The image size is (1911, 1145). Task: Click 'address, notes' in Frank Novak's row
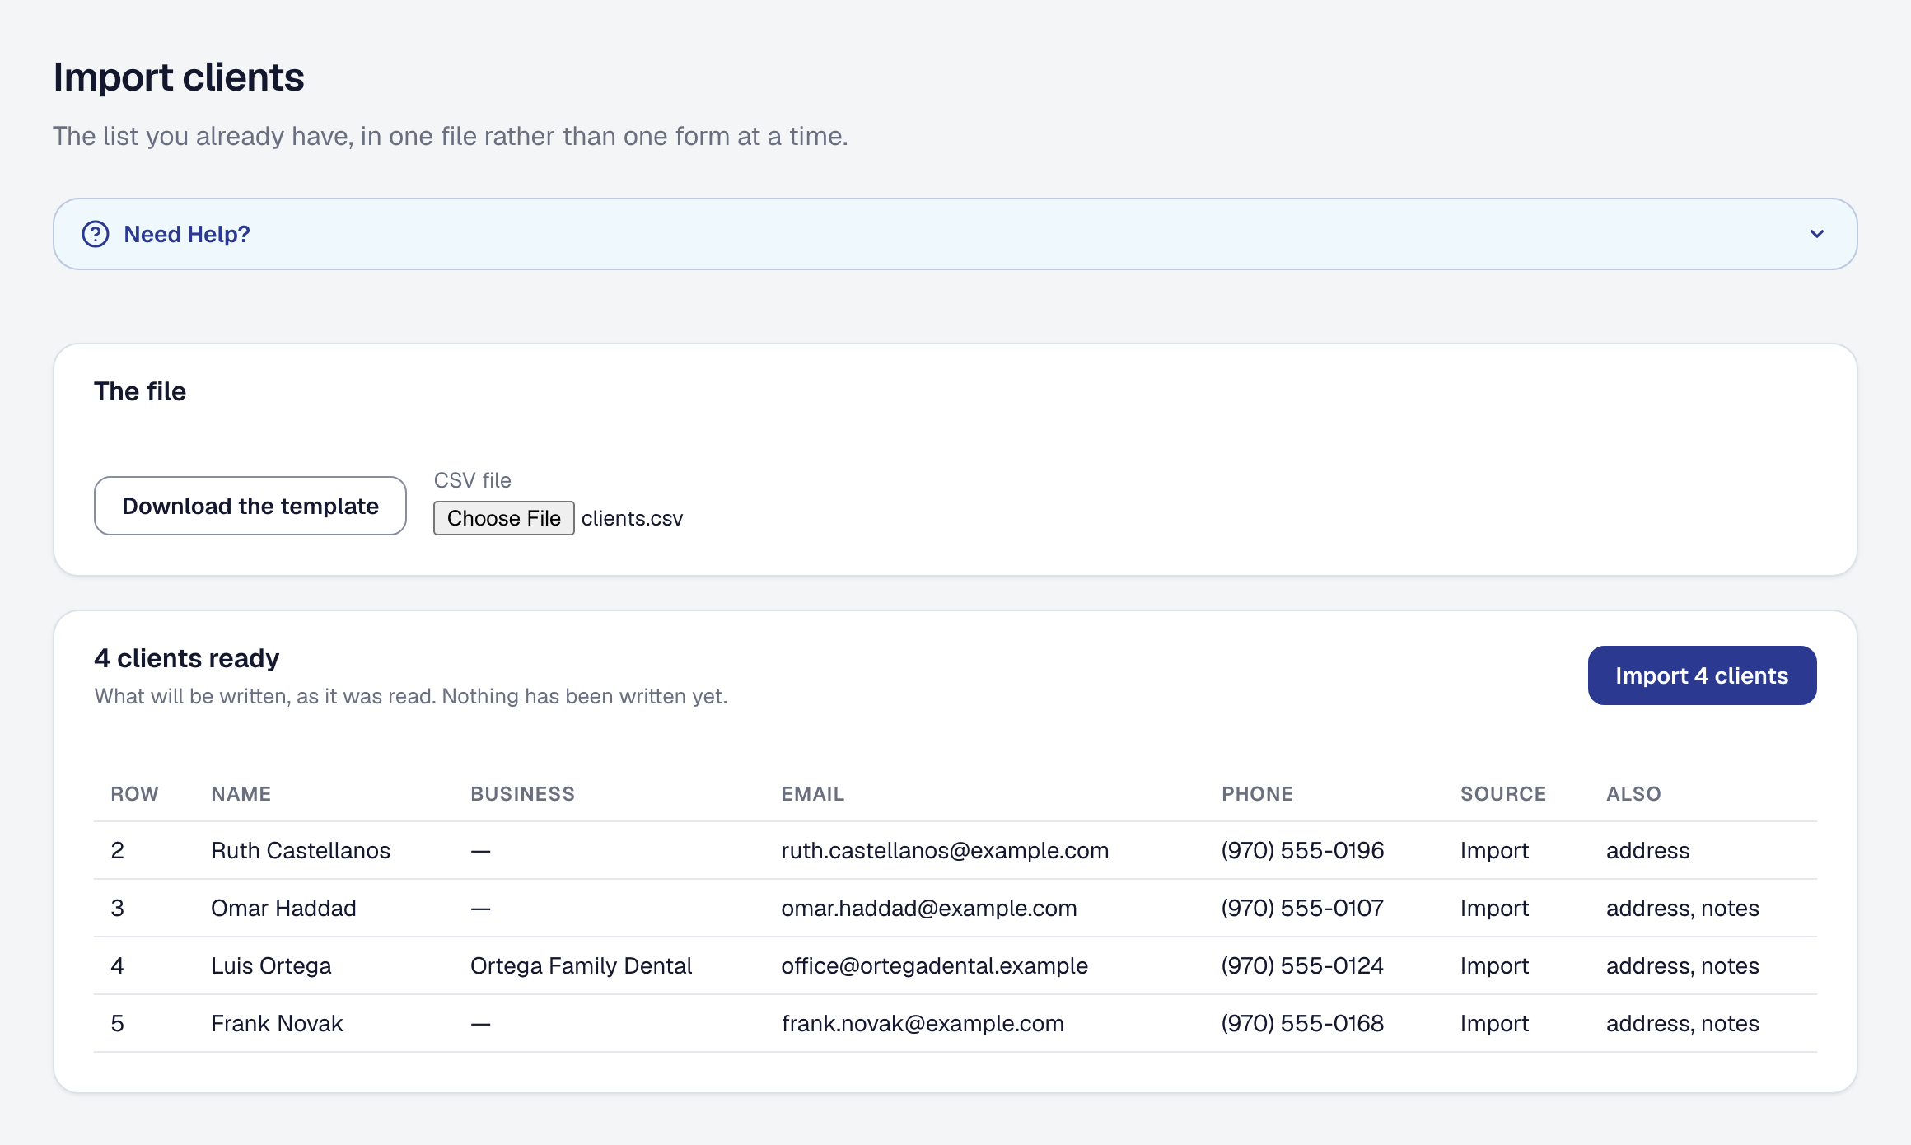click(x=1682, y=1023)
